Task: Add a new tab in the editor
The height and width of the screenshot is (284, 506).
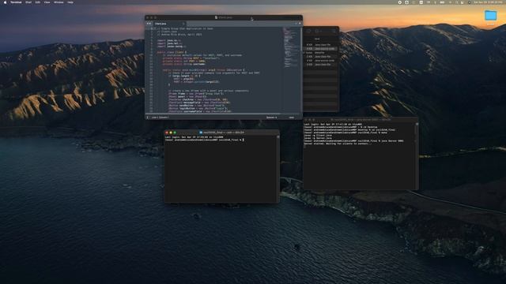Action: coord(296,24)
